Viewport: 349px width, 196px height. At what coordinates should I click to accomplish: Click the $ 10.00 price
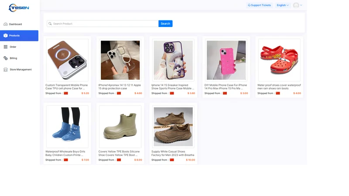pyautogui.click(x=190, y=160)
